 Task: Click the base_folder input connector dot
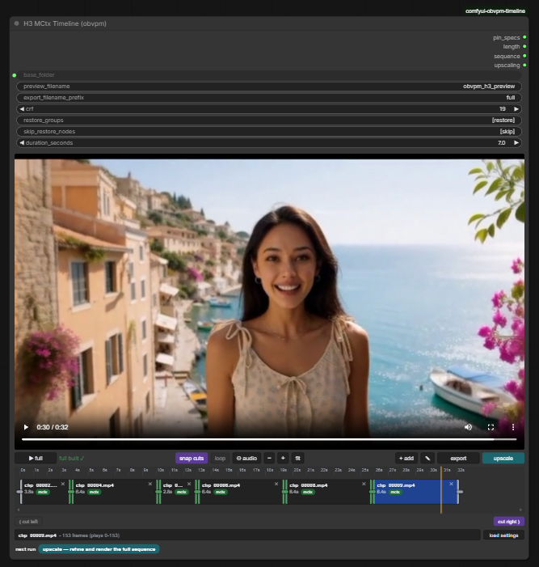click(15, 75)
